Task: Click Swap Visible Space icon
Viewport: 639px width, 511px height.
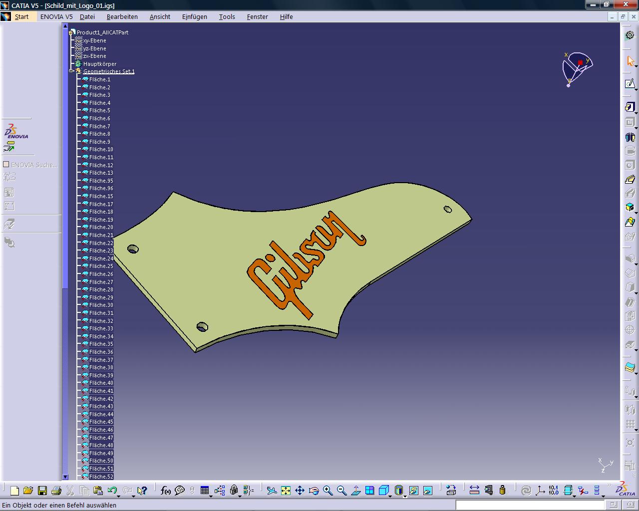Action: (428, 491)
